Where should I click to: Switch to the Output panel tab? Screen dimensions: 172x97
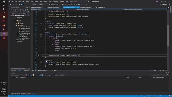(x=29, y=93)
